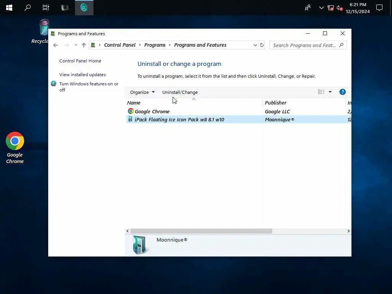Viewport: 392px width, 294px height.
Task: Open the blue Help question icon
Action: [x=343, y=92]
